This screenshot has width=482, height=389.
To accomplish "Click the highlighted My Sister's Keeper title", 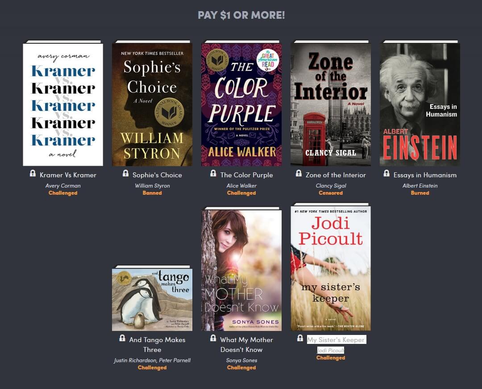I will (337, 339).
